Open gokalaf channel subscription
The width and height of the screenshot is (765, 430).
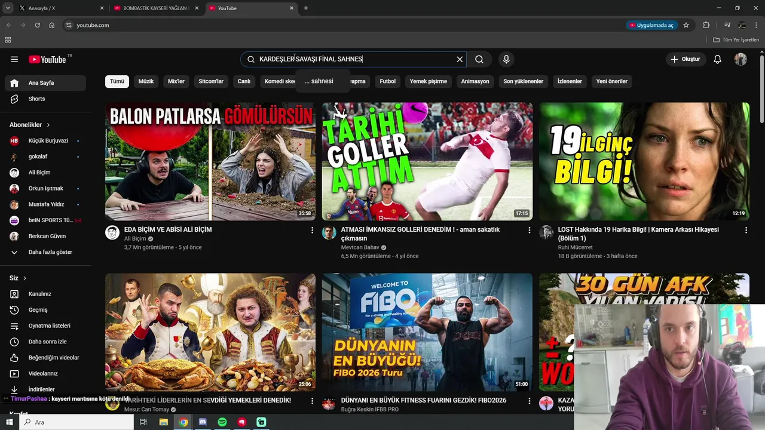pyautogui.click(x=45, y=156)
